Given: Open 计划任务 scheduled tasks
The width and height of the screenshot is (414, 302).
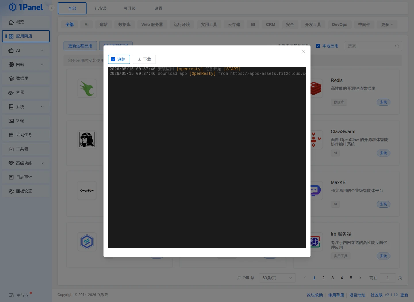Looking at the screenshot, I should point(26,135).
